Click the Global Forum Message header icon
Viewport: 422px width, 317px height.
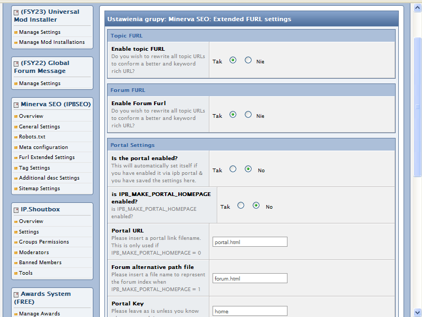pyautogui.click(x=16, y=63)
